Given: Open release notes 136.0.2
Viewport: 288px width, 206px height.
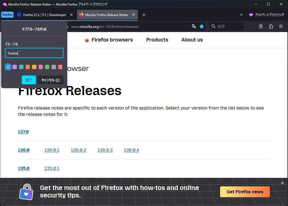Looking at the screenshot, I should point(78,150).
